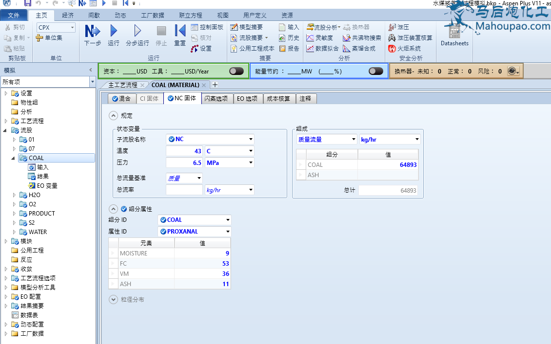Close the COAL (MATERIAL) tab
This screenshot has height=344, width=551.
point(204,85)
